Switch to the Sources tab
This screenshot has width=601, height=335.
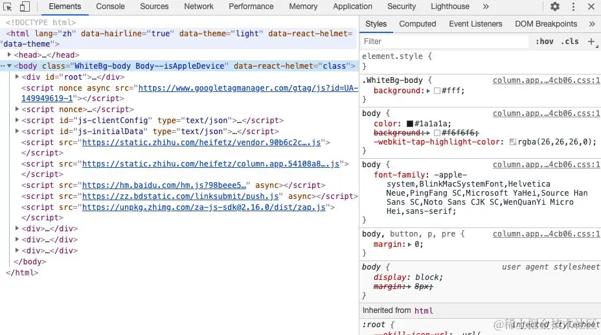(154, 6)
